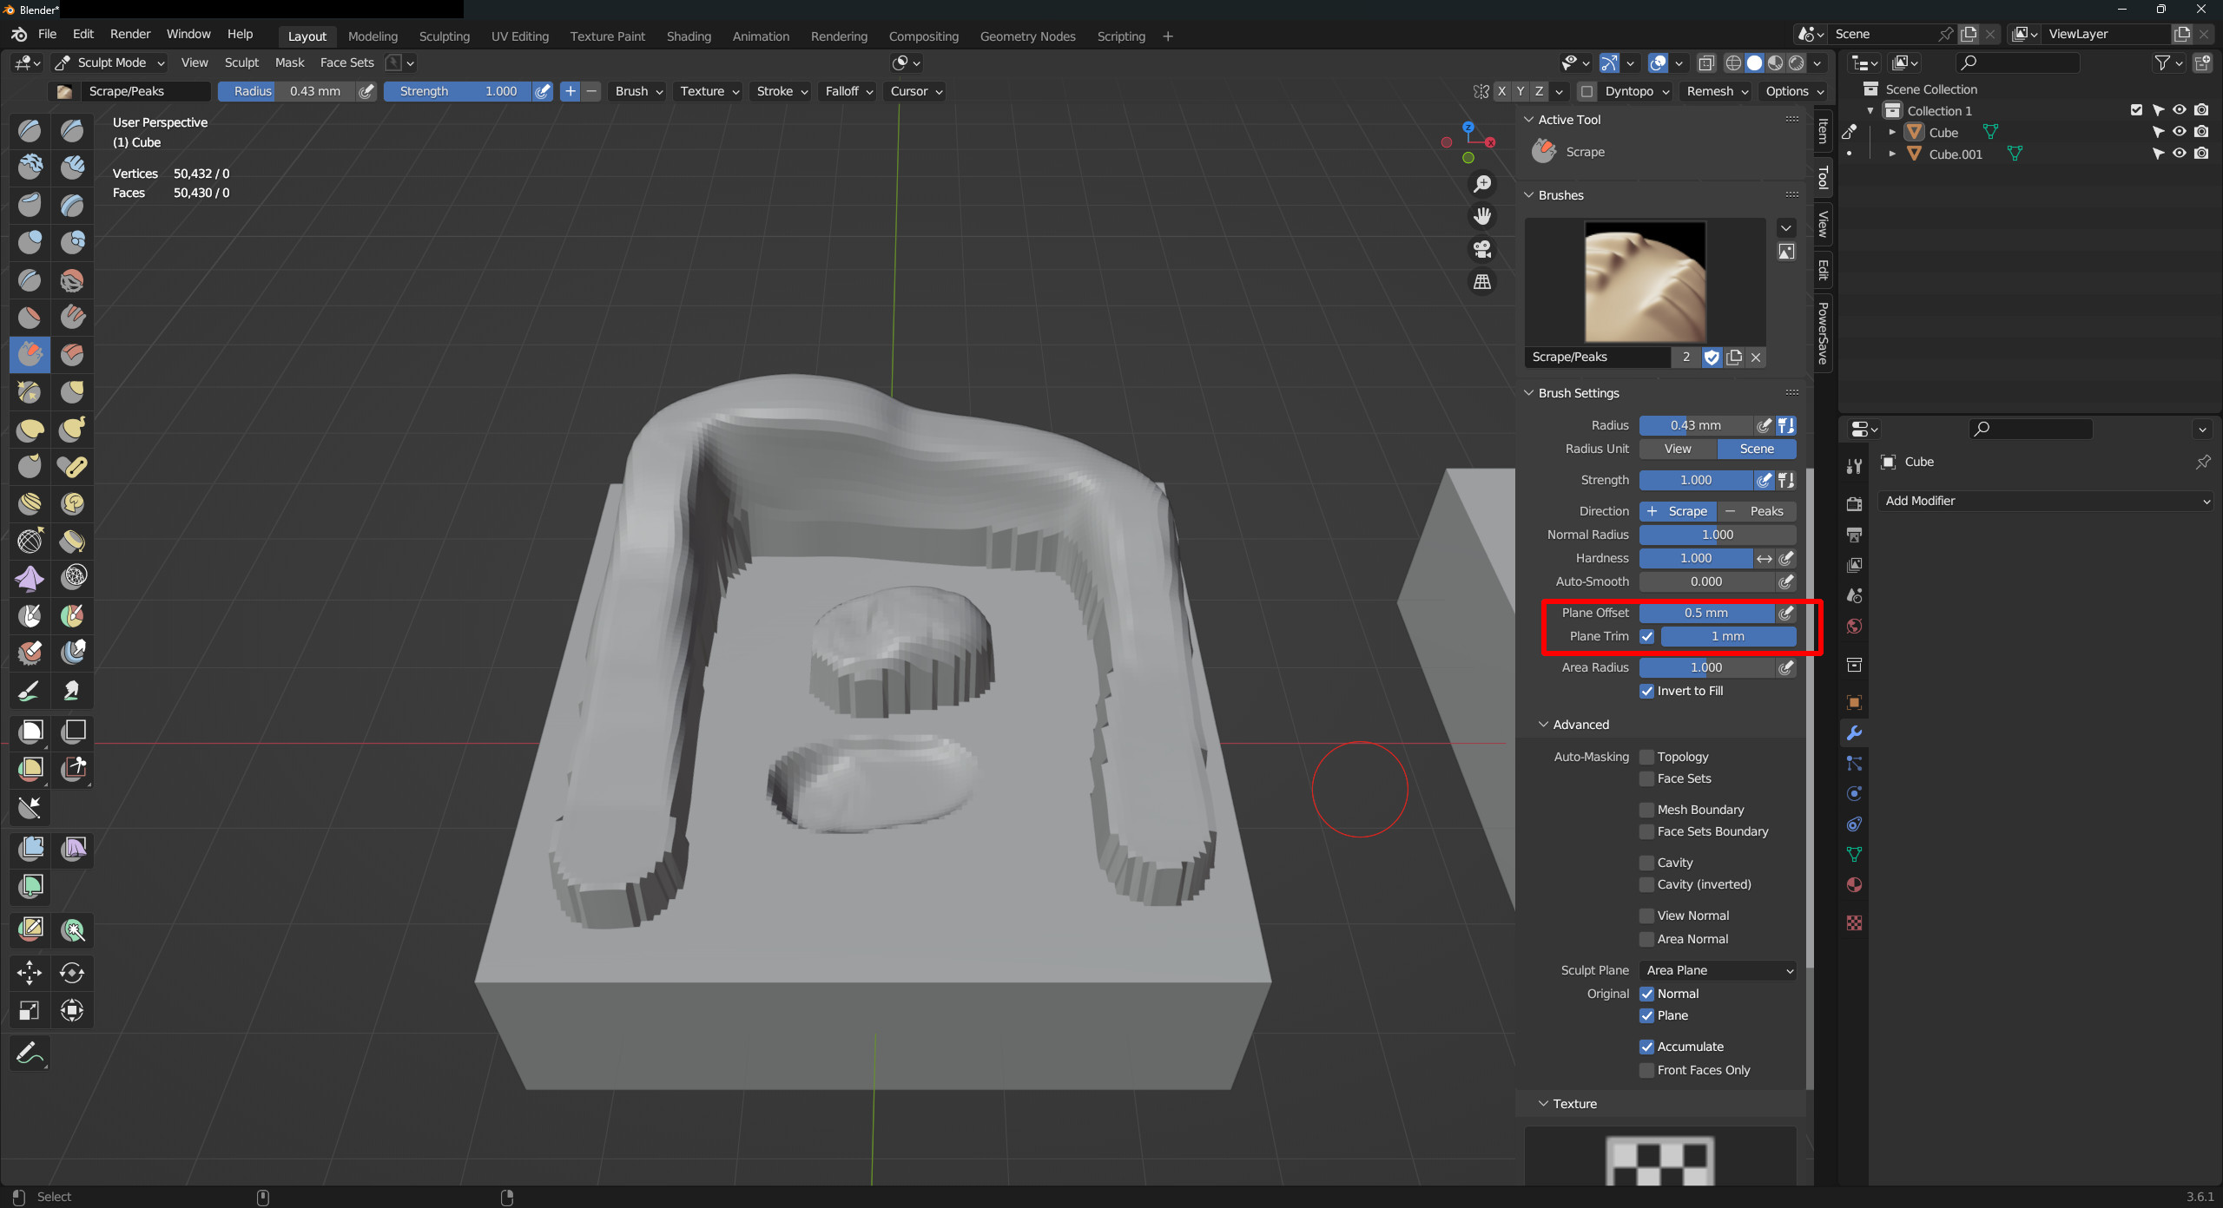Click the pan hand viewport icon
Viewport: 2223px width, 1208px height.
click(1482, 217)
